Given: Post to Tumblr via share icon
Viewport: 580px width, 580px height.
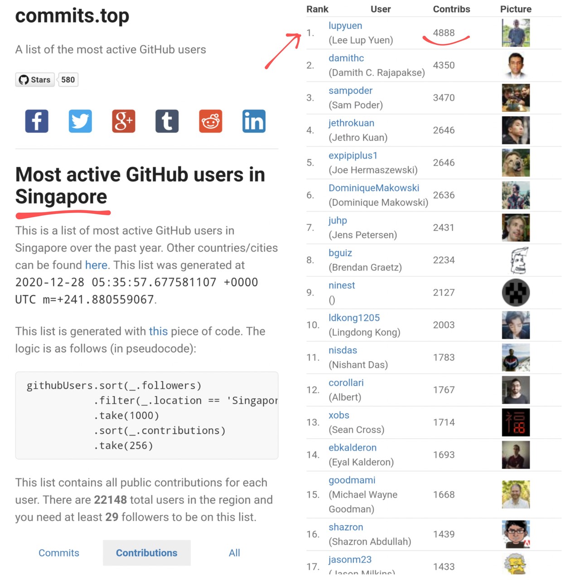Looking at the screenshot, I should coord(167,121).
